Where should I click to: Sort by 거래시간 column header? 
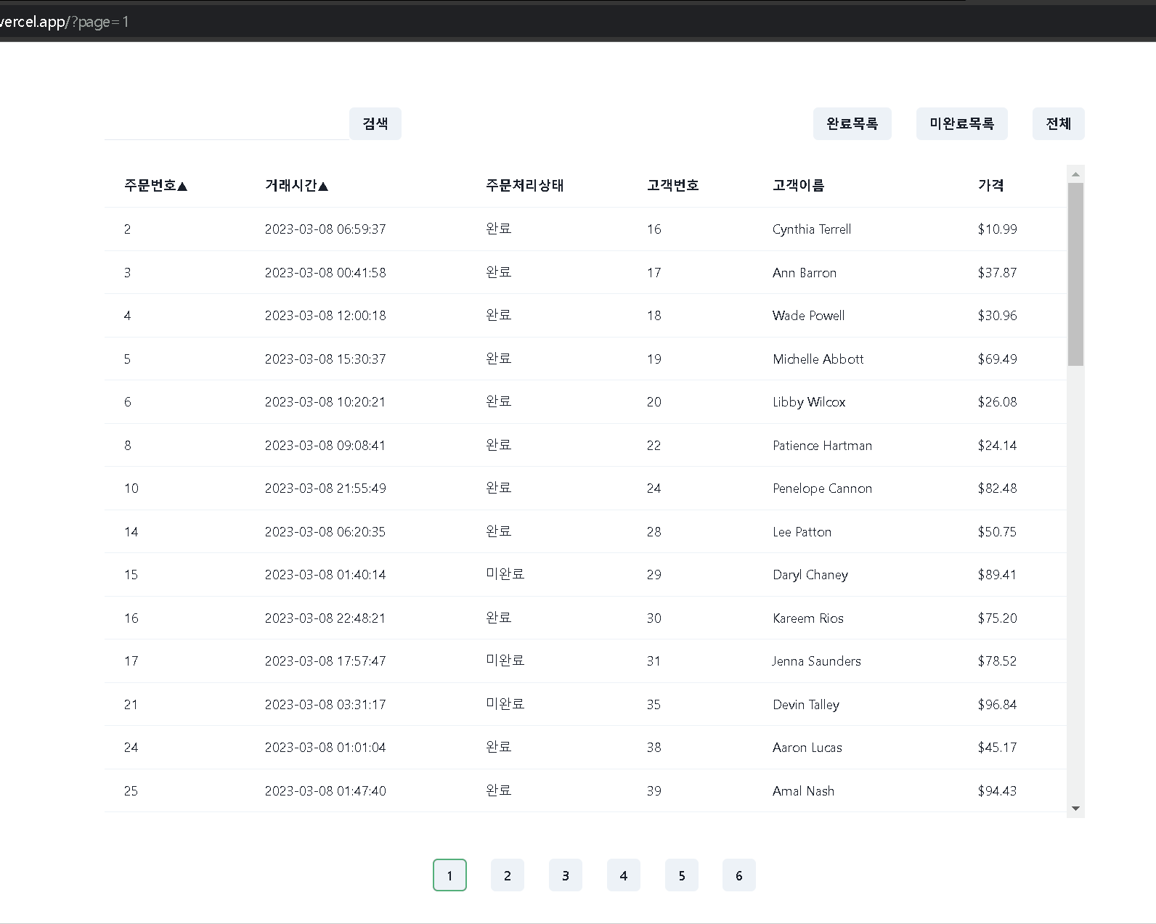tap(296, 186)
